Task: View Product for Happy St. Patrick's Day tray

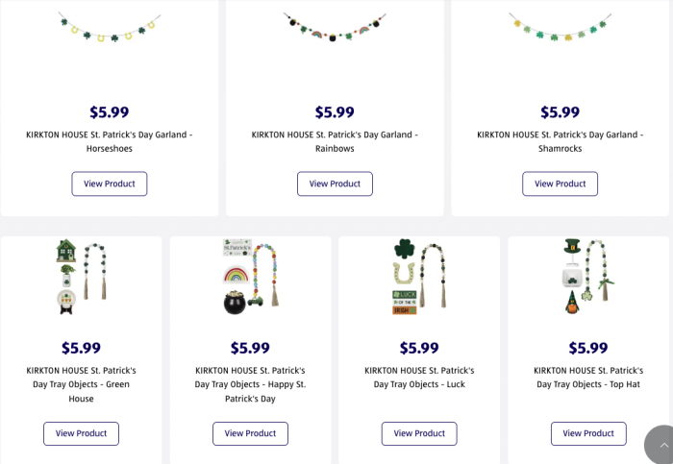Action: [250, 433]
